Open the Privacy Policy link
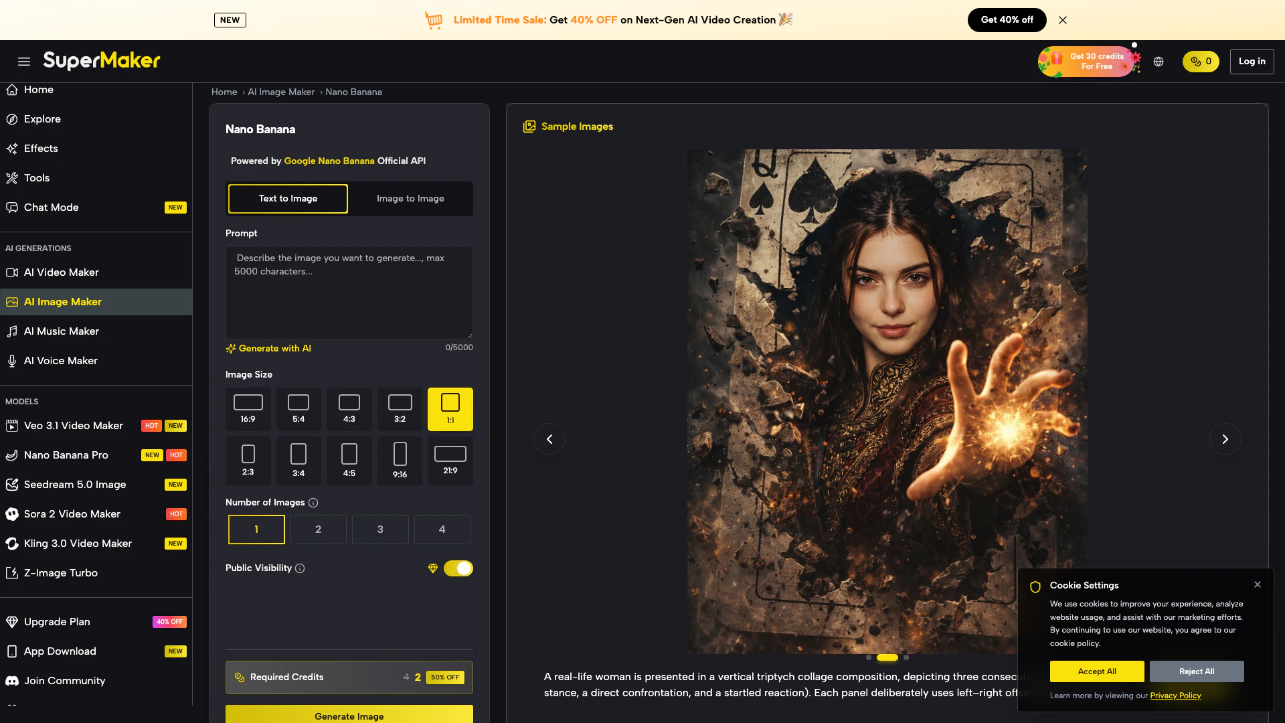 (x=1175, y=696)
